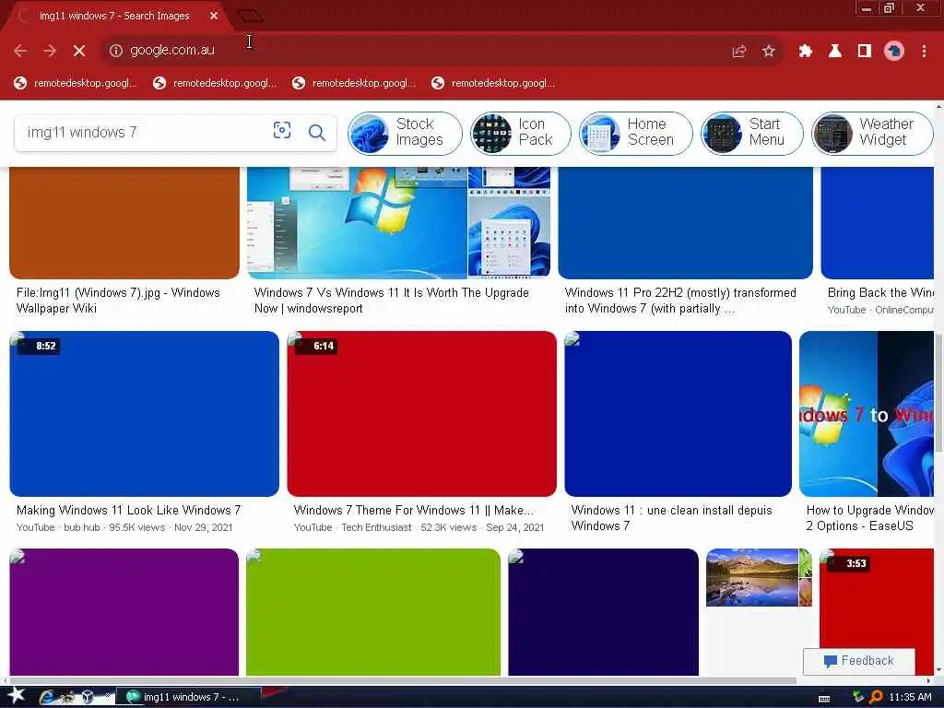Open the second remotedesktop.googl... bookmark
The image size is (944, 708).
(215, 83)
